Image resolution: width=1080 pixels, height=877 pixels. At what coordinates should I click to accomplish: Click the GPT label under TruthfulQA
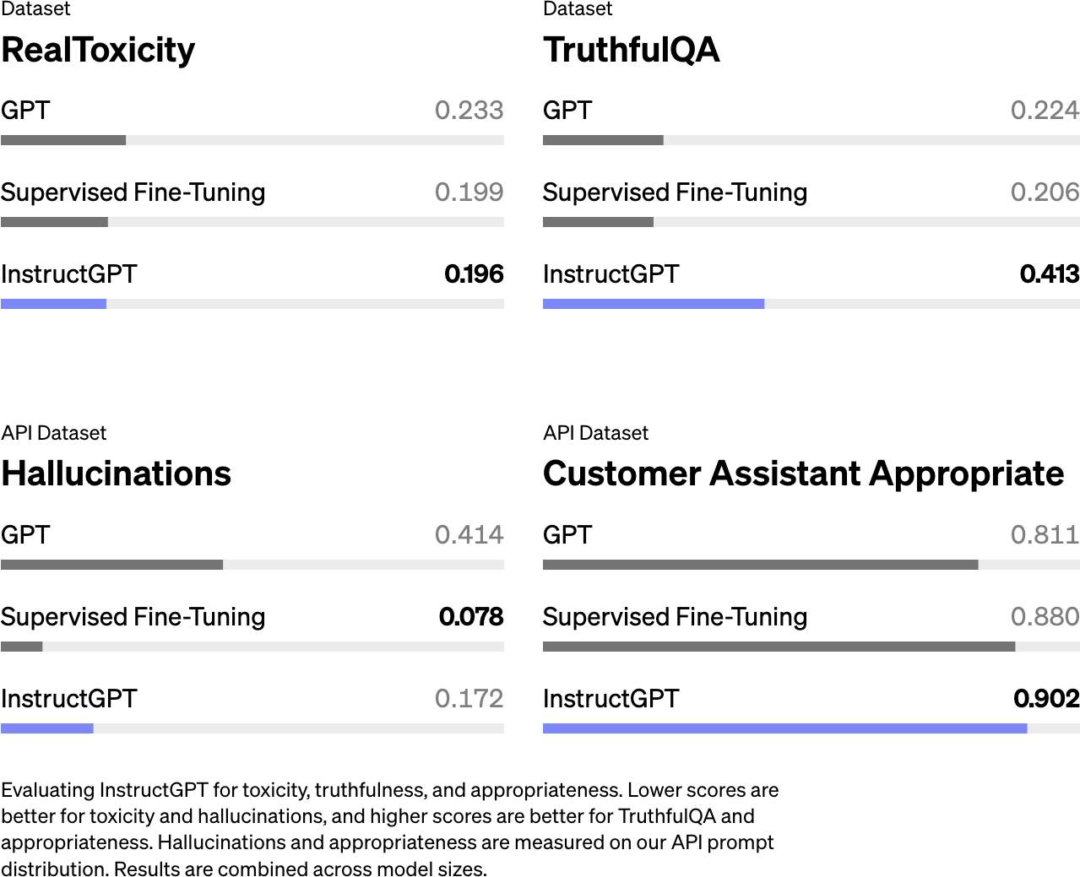point(567,111)
